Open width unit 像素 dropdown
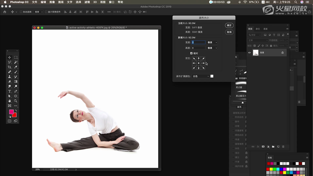The width and height of the screenshot is (313, 176). click(212, 42)
